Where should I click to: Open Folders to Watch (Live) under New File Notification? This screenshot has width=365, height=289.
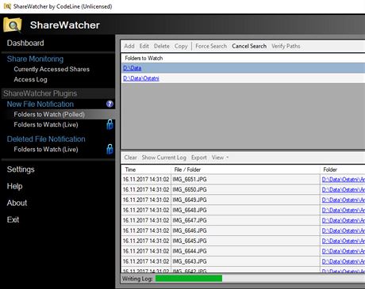pyautogui.click(x=46, y=124)
